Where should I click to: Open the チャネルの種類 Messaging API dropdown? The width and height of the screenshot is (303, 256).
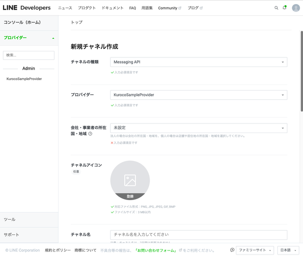tap(198, 62)
